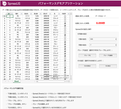Open the 列数の設定 combo box
This screenshot has height=109, width=121.
pos(103,45)
